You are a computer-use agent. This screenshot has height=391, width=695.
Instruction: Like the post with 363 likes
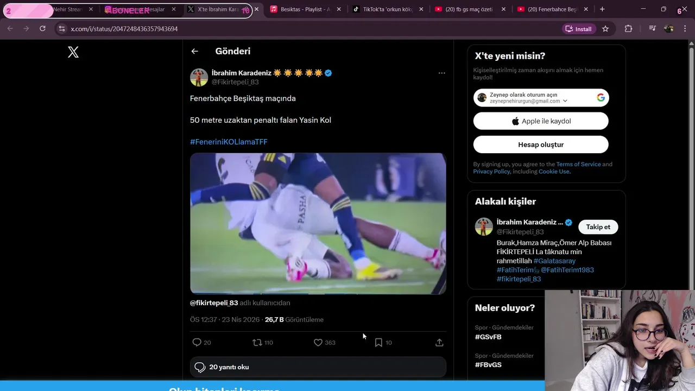tap(318, 342)
